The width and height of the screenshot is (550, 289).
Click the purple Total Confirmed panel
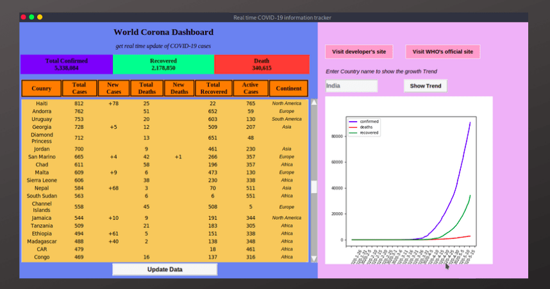pyautogui.click(x=67, y=64)
